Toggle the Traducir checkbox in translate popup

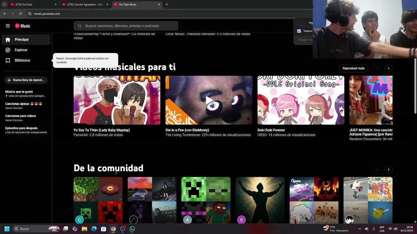coord(299,31)
